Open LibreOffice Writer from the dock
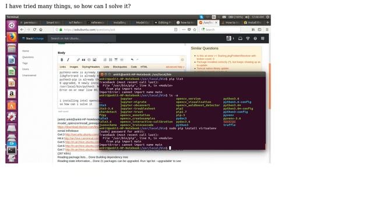 (12, 60)
